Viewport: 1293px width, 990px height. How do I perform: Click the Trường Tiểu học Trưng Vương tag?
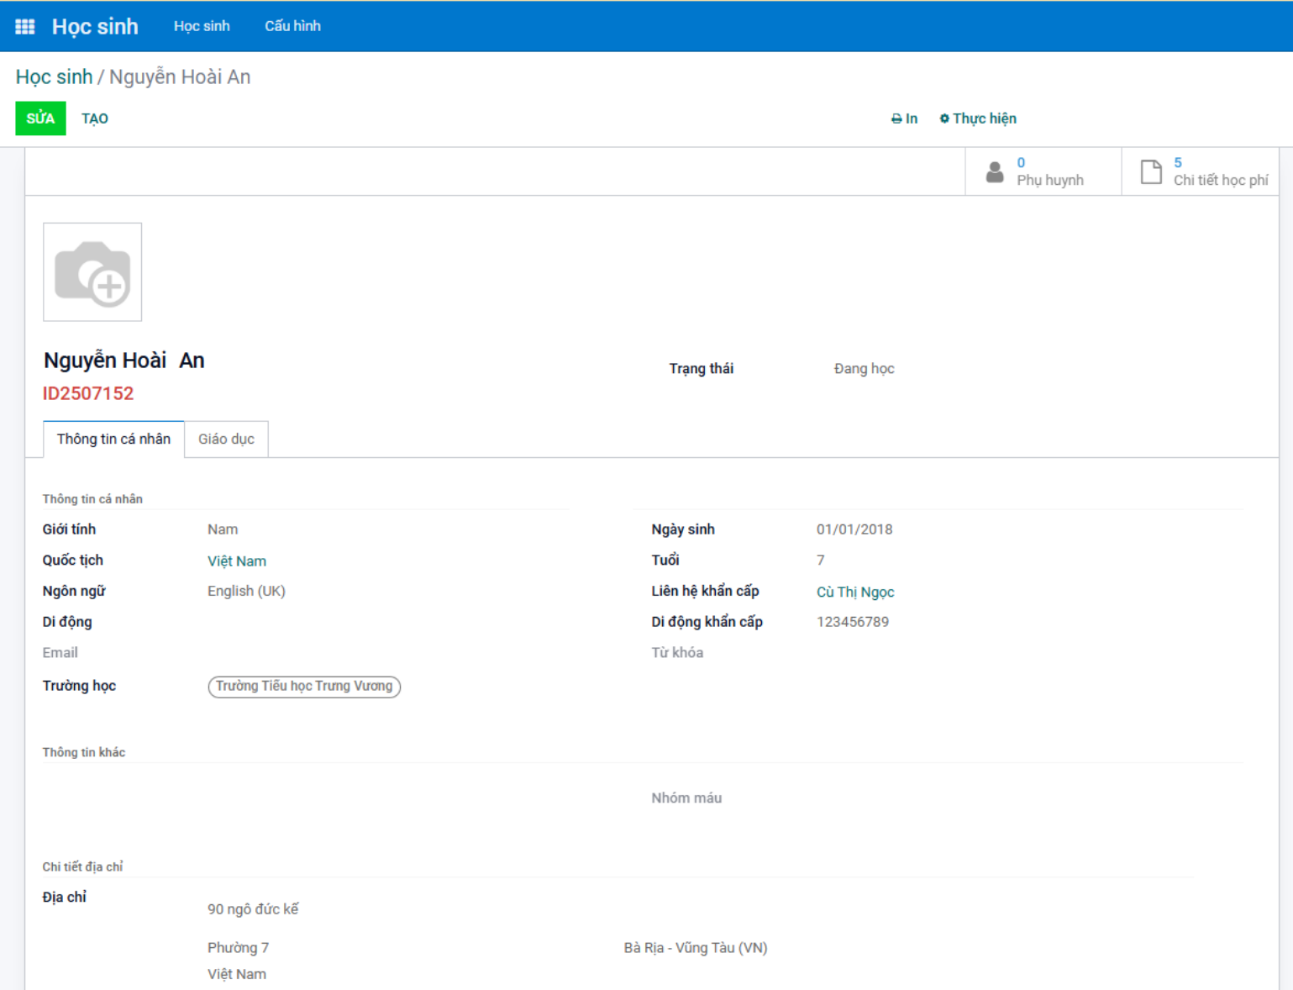tap(304, 687)
